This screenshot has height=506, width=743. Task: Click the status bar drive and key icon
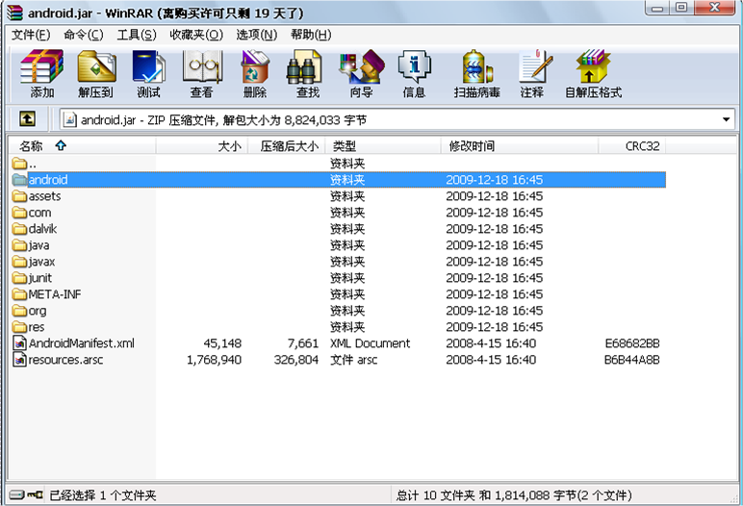click(26, 495)
